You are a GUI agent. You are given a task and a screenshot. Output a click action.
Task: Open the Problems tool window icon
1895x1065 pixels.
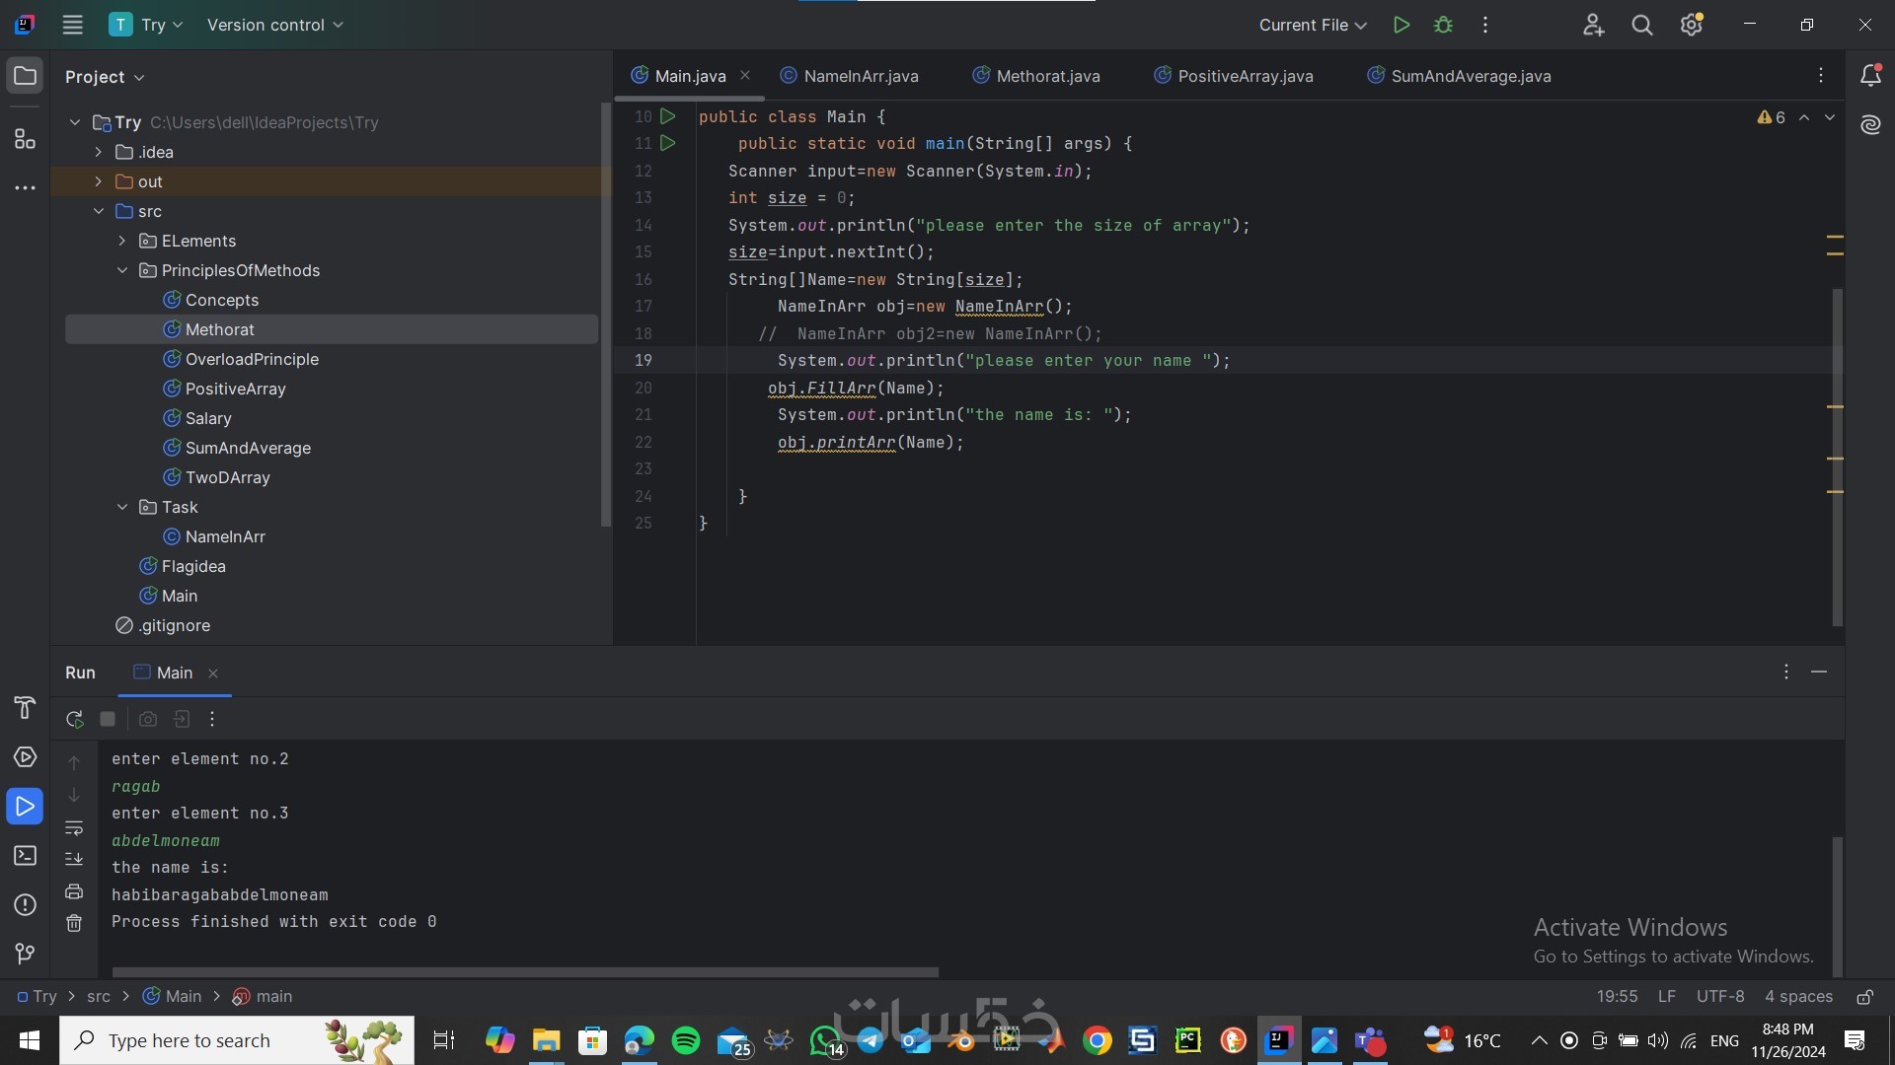pyautogui.click(x=25, y=904)
